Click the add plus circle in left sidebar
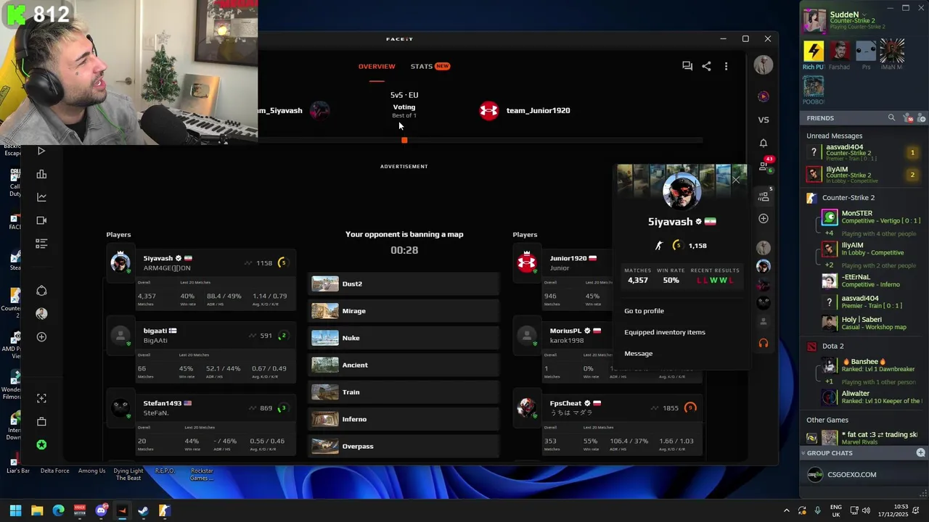 point(41,337)
